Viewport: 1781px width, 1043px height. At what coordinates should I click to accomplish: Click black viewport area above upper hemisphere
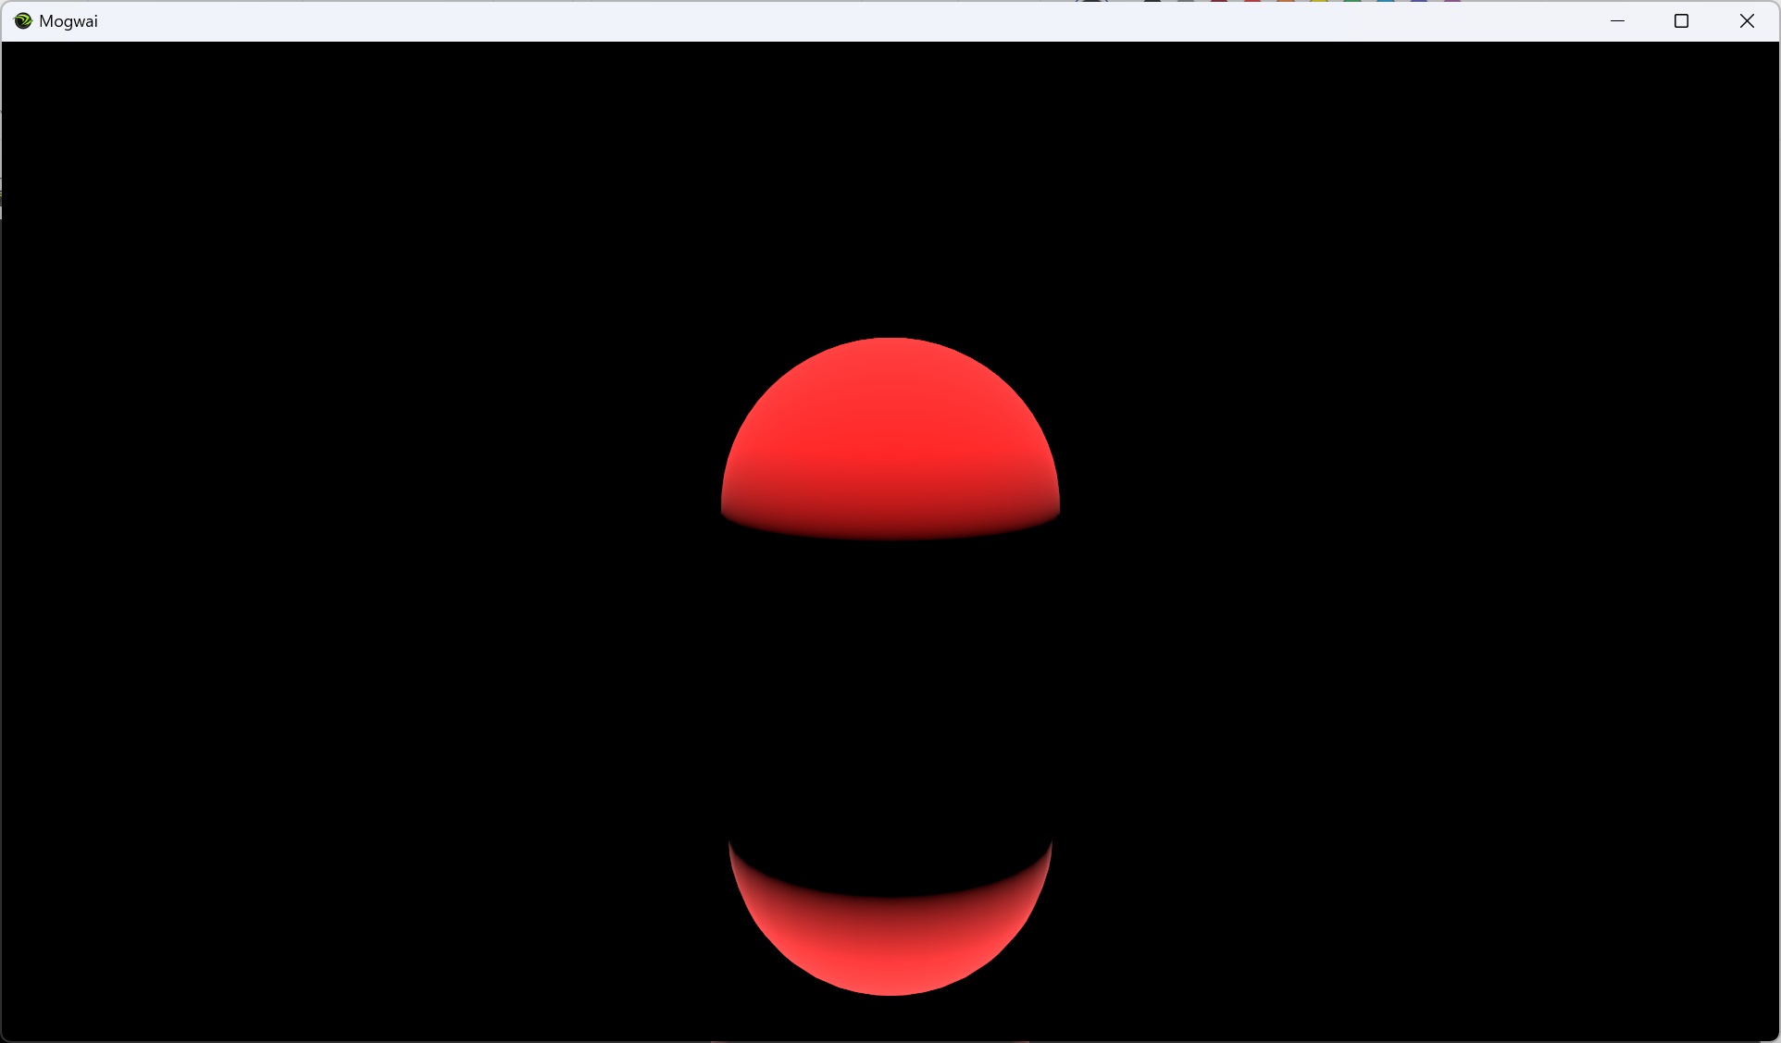(890, 185)
